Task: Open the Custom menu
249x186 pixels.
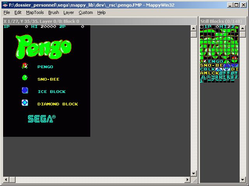Action: 86,12
